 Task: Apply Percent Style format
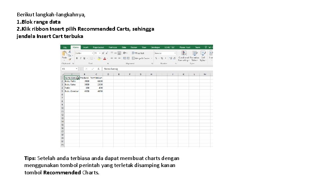(162, 58)
